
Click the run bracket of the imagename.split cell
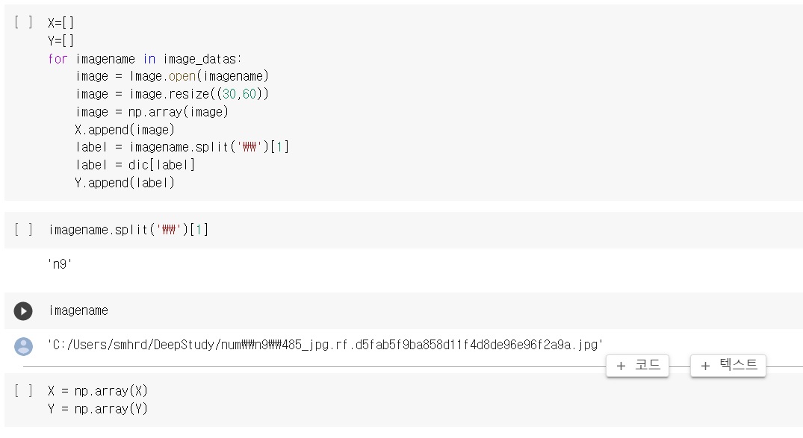(23, 230)
